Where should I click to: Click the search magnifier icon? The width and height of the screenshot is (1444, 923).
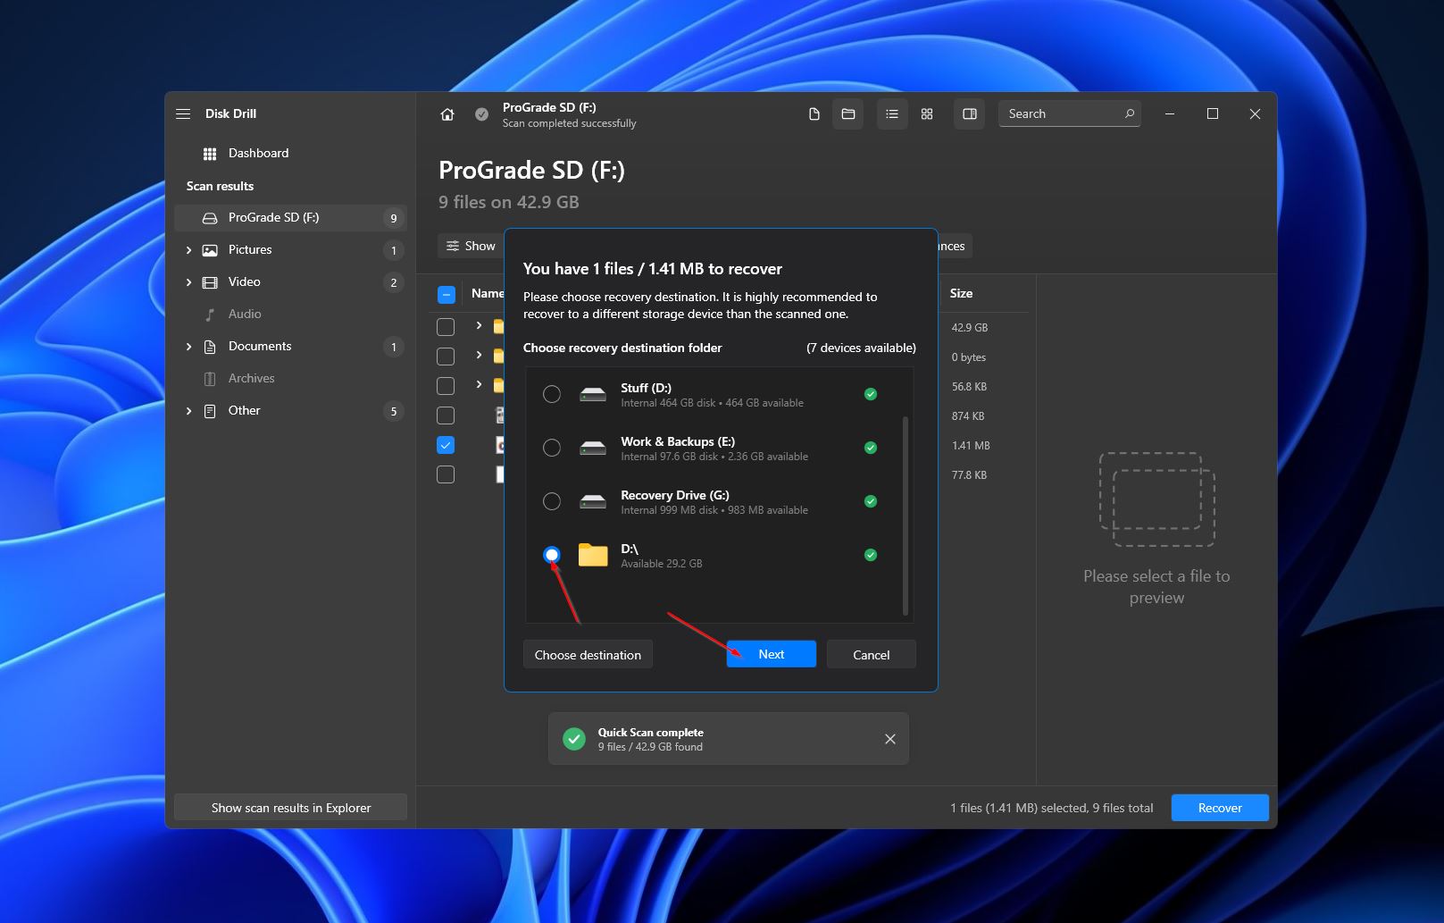coord(1129,113)
